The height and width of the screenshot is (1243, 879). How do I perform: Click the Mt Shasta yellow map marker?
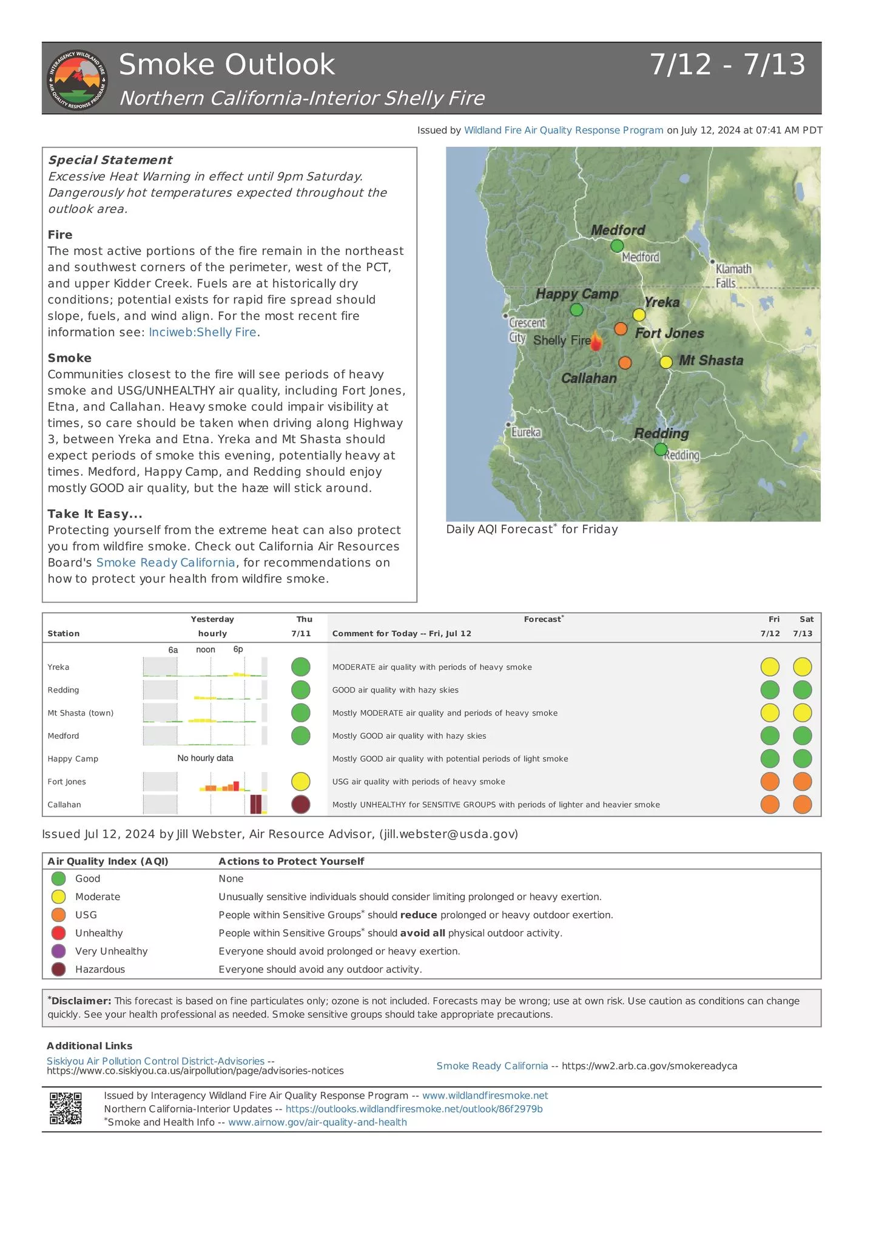click(666, 362)
